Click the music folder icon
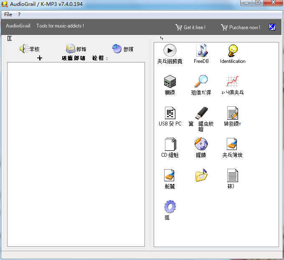The width and height of the screenshot is (284, 260). (x=201, y=175)
